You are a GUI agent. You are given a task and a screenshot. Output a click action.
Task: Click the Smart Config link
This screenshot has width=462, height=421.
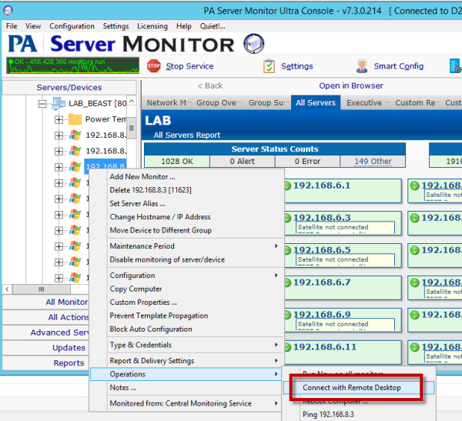pos(399,66)
